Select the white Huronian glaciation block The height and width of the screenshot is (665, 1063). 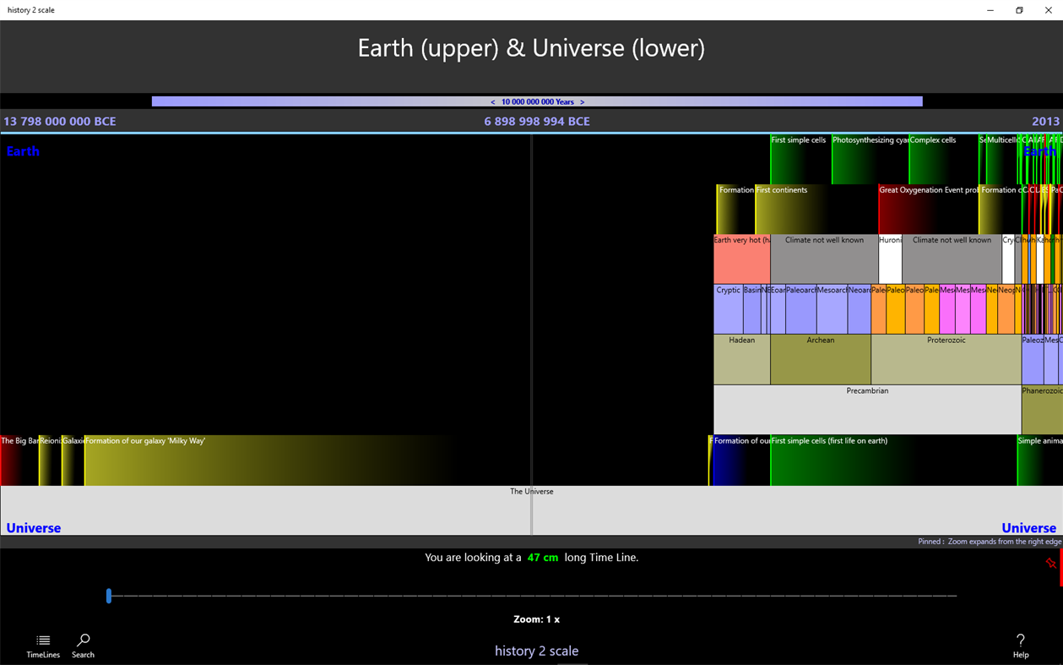pos(890,259)
